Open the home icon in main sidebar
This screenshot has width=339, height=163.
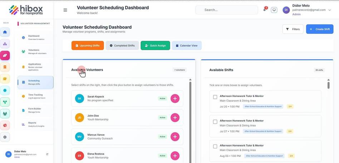click(5, 32)
